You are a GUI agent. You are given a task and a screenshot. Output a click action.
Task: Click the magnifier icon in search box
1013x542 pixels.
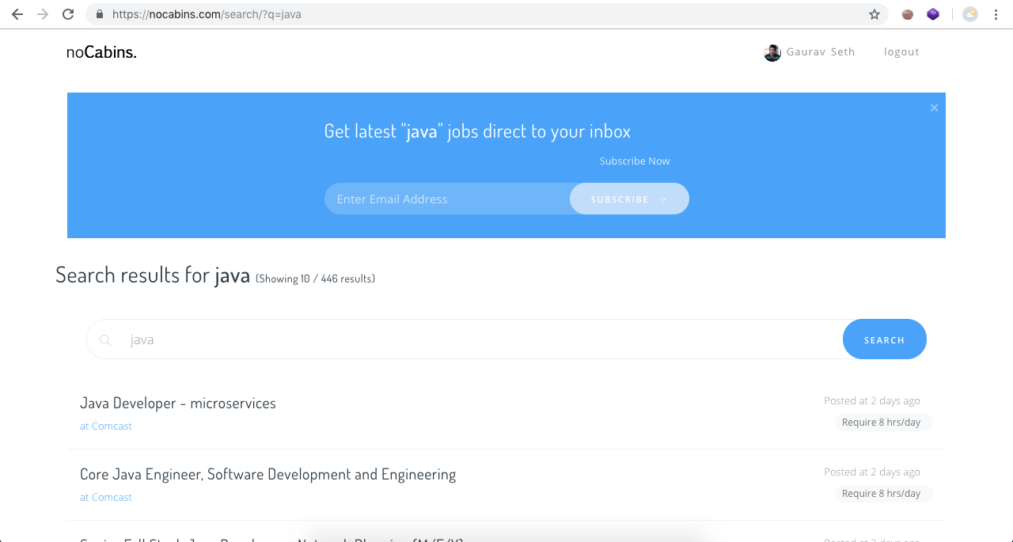105,340
